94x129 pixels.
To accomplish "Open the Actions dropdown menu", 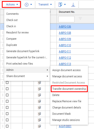I will 12,4.
